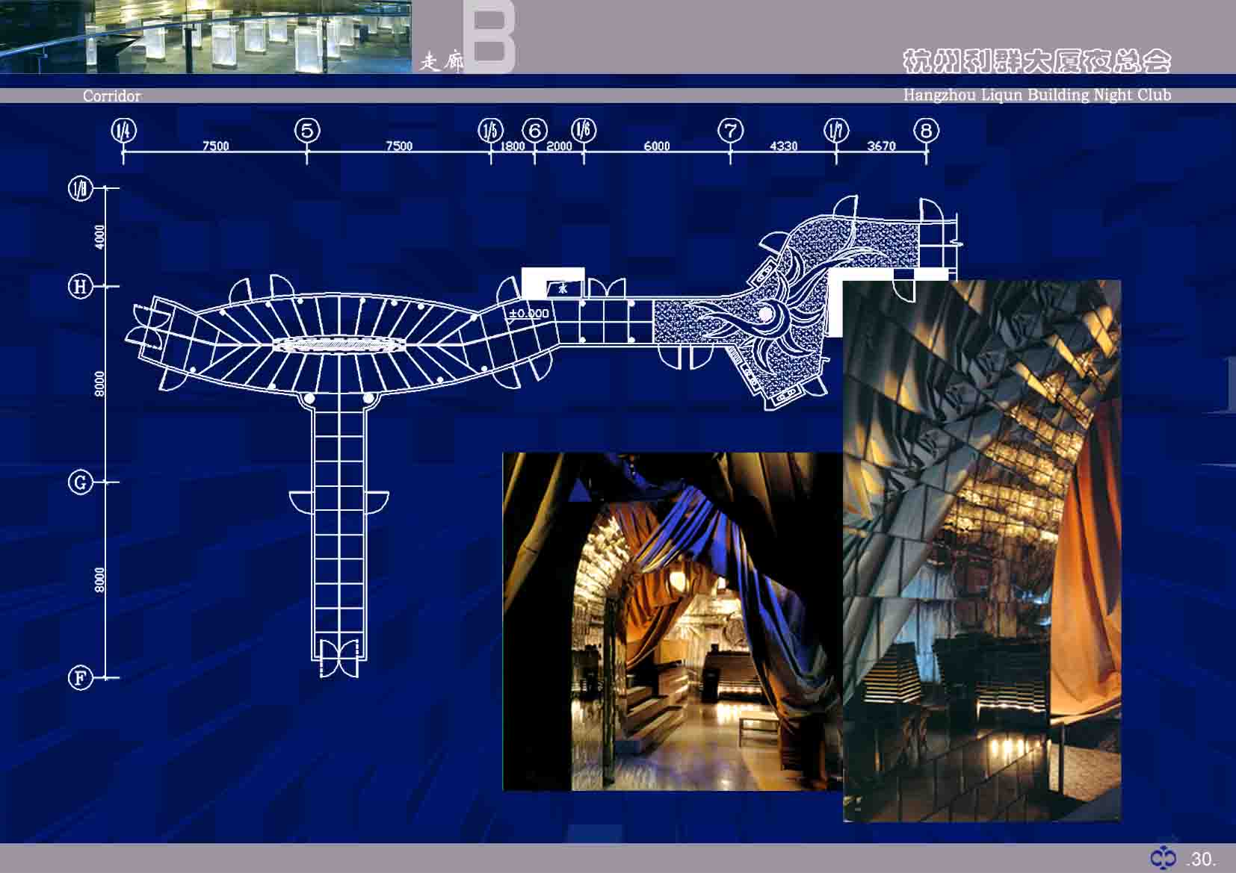Click the logo emblem beside the page number
The width and height of the screenshot is (1236, 873).
(1163, 859)
